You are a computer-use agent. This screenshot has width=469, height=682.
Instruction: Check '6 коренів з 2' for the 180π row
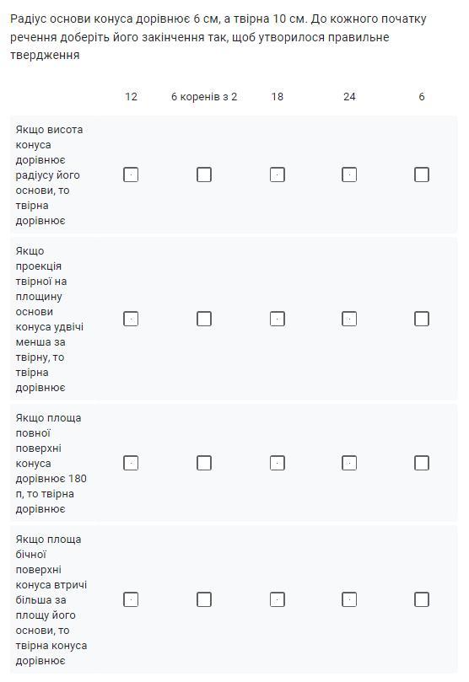click(x=204, y=463)
